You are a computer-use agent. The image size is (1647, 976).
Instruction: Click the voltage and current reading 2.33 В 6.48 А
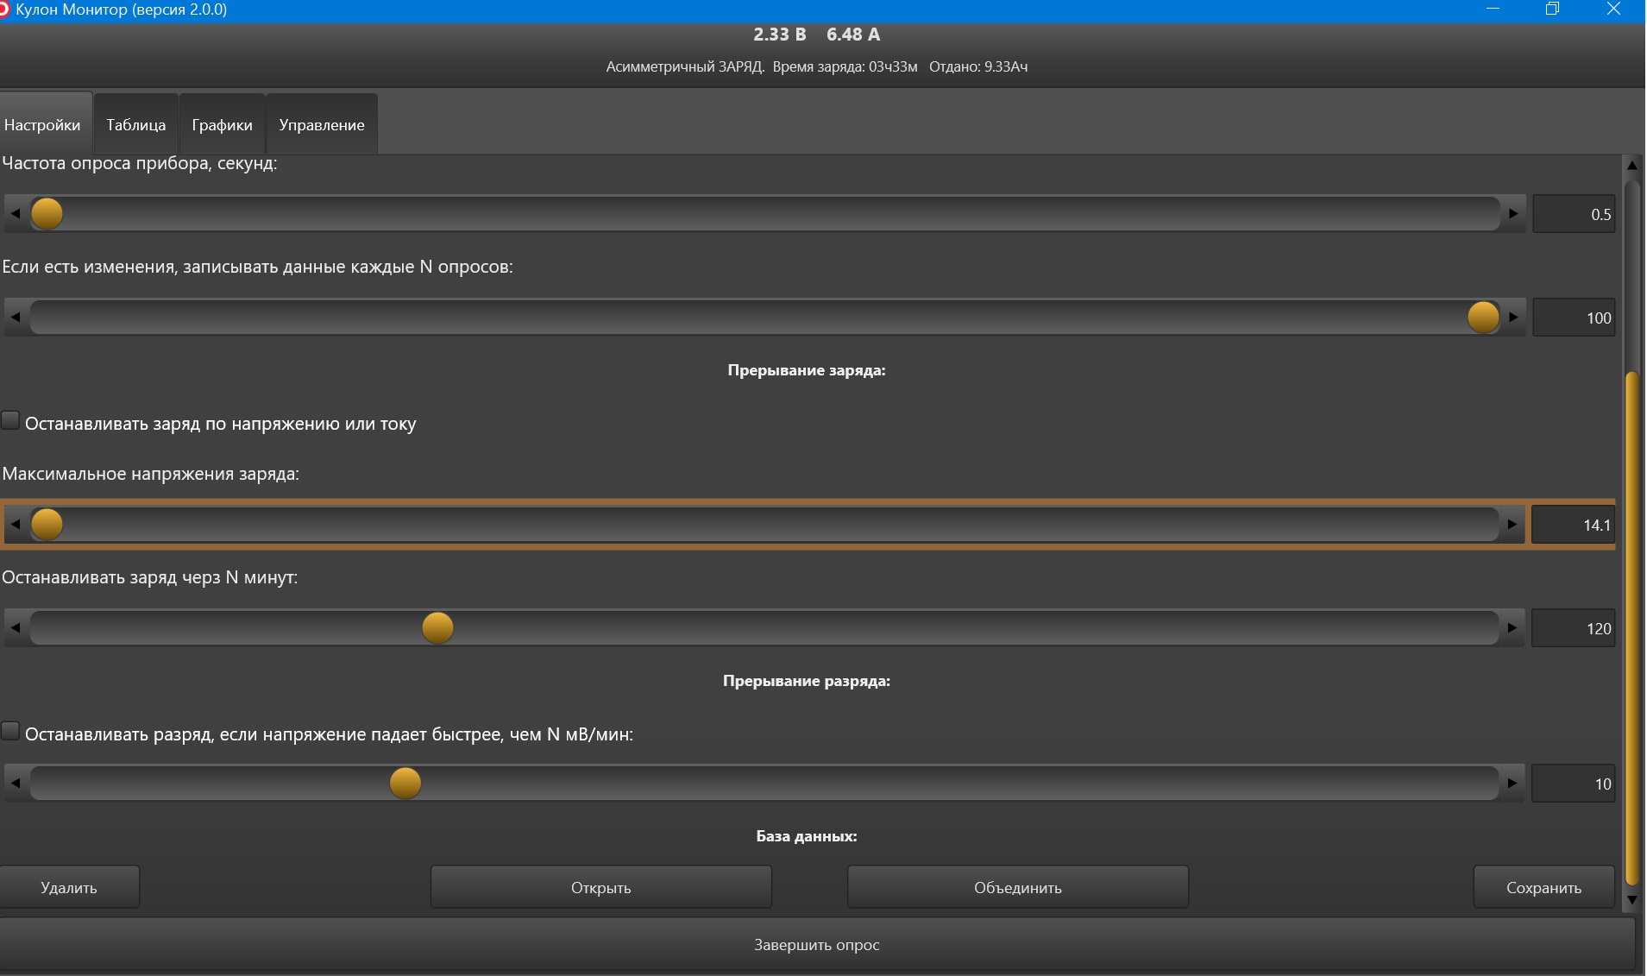tap(816, 35)
